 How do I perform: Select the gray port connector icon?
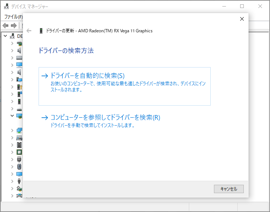pos(19,159)
